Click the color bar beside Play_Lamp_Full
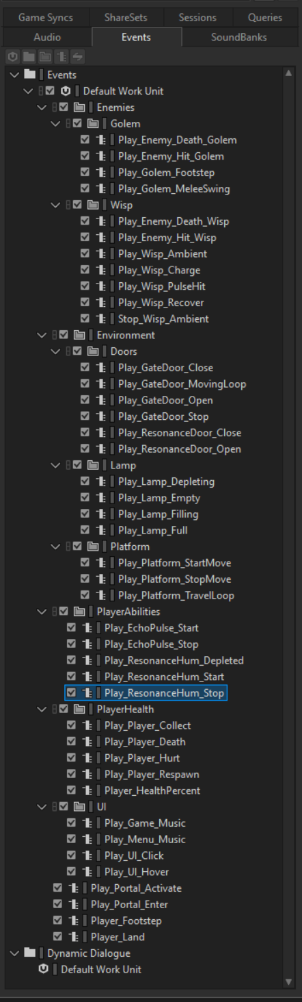Image resolution: width=302 pixels, height=1002 pixels. [x=113, y=530]
